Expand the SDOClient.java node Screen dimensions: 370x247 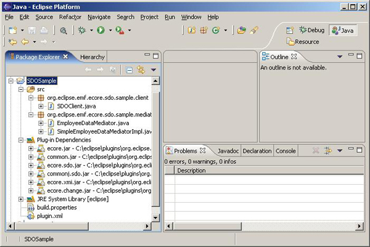coord(41,107)
